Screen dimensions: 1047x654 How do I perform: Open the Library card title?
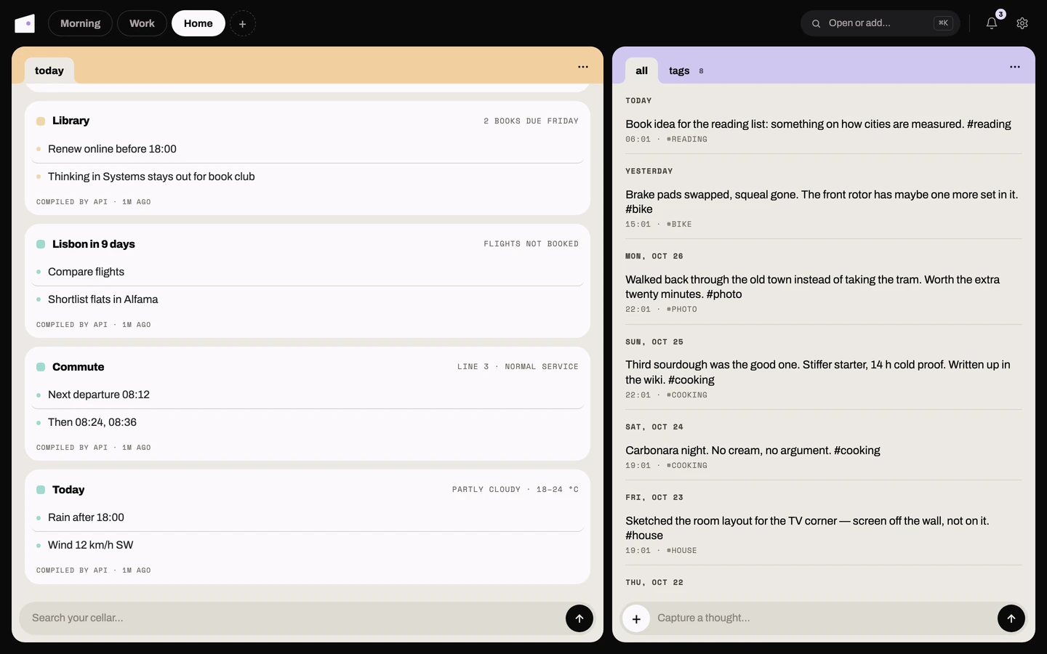pos(71,121)
